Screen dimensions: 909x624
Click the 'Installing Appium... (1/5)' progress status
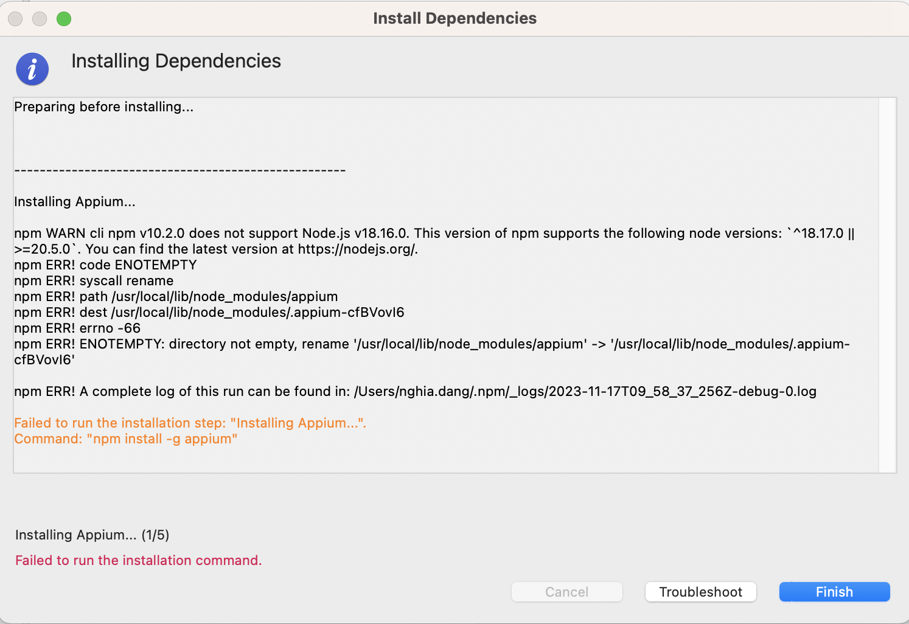pos(92,535)
